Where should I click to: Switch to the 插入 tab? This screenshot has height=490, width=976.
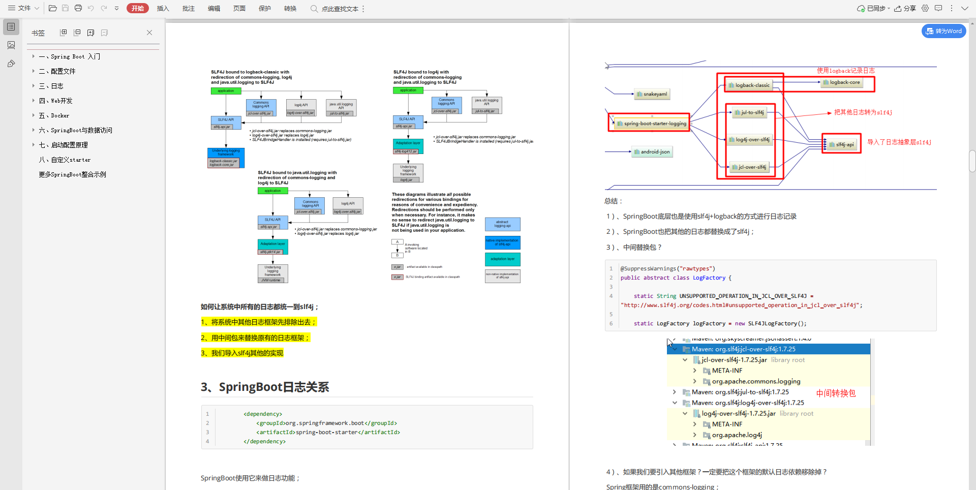163,8
